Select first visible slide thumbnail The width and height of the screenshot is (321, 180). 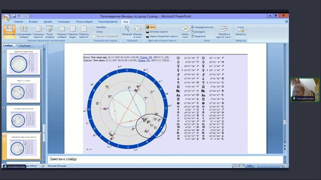[24, 62]
